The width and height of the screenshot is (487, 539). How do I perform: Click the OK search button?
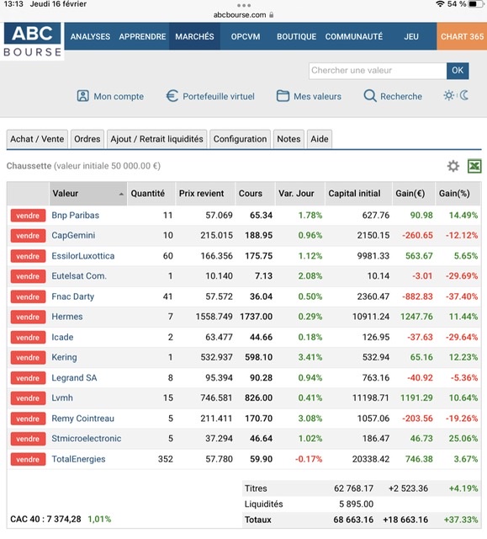coord(458,71)
